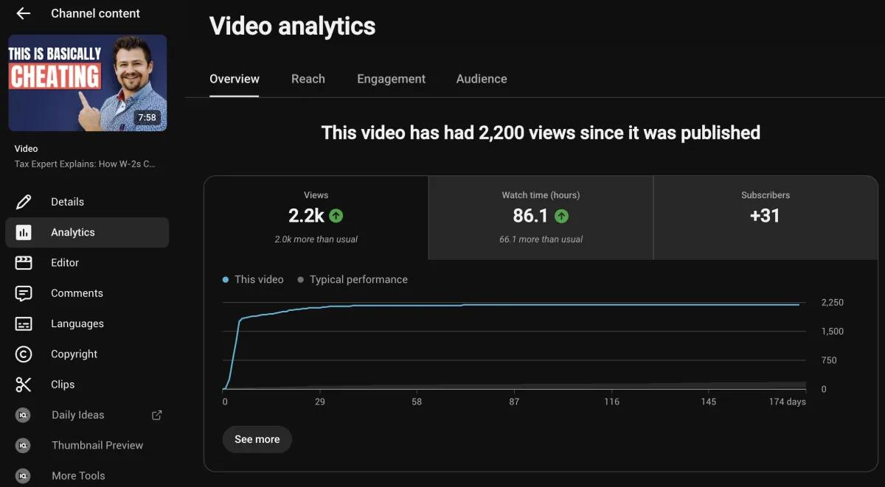Open Comments via the speech bubble icon
Image resolution: width=885 pixels, height=487 pixels.
coord(24,293)
